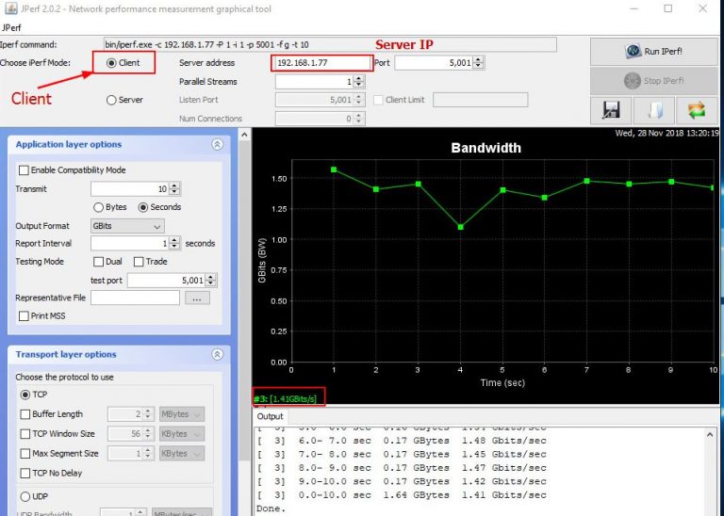The height and width of the screenshot is (516, 724).
Task: Click the Parallel Streams value field
Action: tap(315, 82)
